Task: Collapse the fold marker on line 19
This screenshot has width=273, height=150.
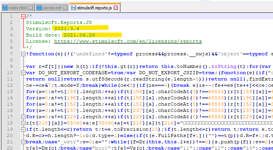Action: click(23, 129)
